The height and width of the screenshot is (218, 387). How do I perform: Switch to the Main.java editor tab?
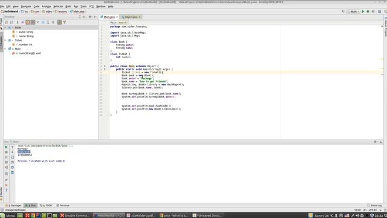(109, 17)
